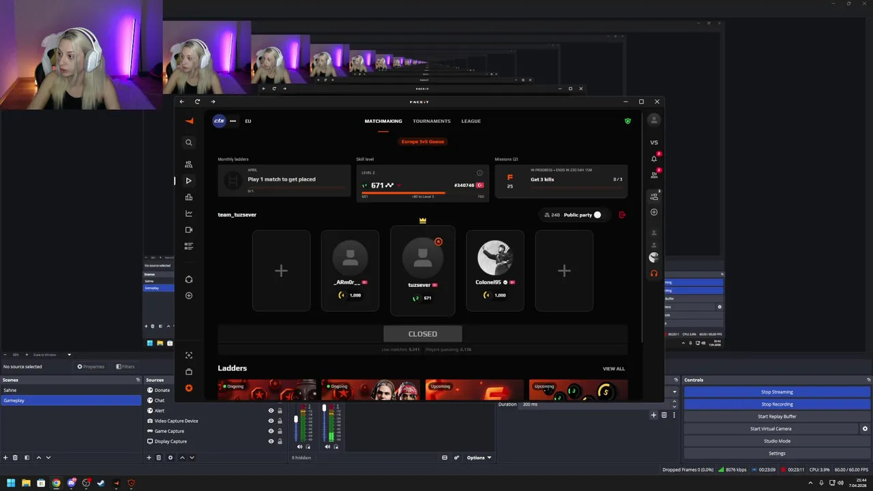Toggle Display Capture source visibility
The height and width of the screenshot is (491, 873).
tap(271, 441)
